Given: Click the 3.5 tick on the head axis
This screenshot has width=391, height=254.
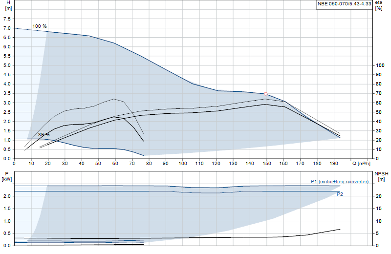Looking at the screenshot, I should point(7,93).
